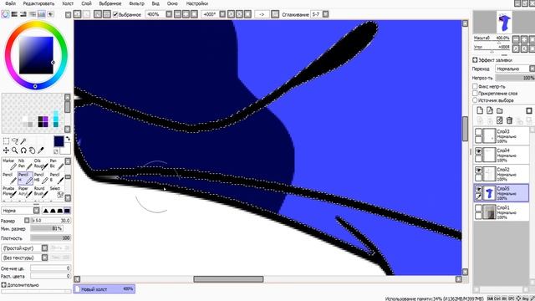Choose the Round Brush tool
This screenshot has height=301, width=535.
pyautogui.click(x=41, y=191)
